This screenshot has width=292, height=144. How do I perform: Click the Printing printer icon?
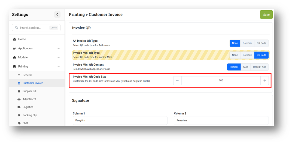click(x=14, y=66)
